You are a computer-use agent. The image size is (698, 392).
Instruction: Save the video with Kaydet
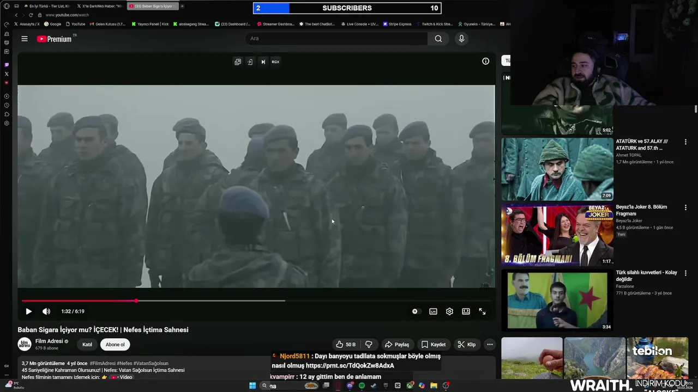click(x=433, y=344)
